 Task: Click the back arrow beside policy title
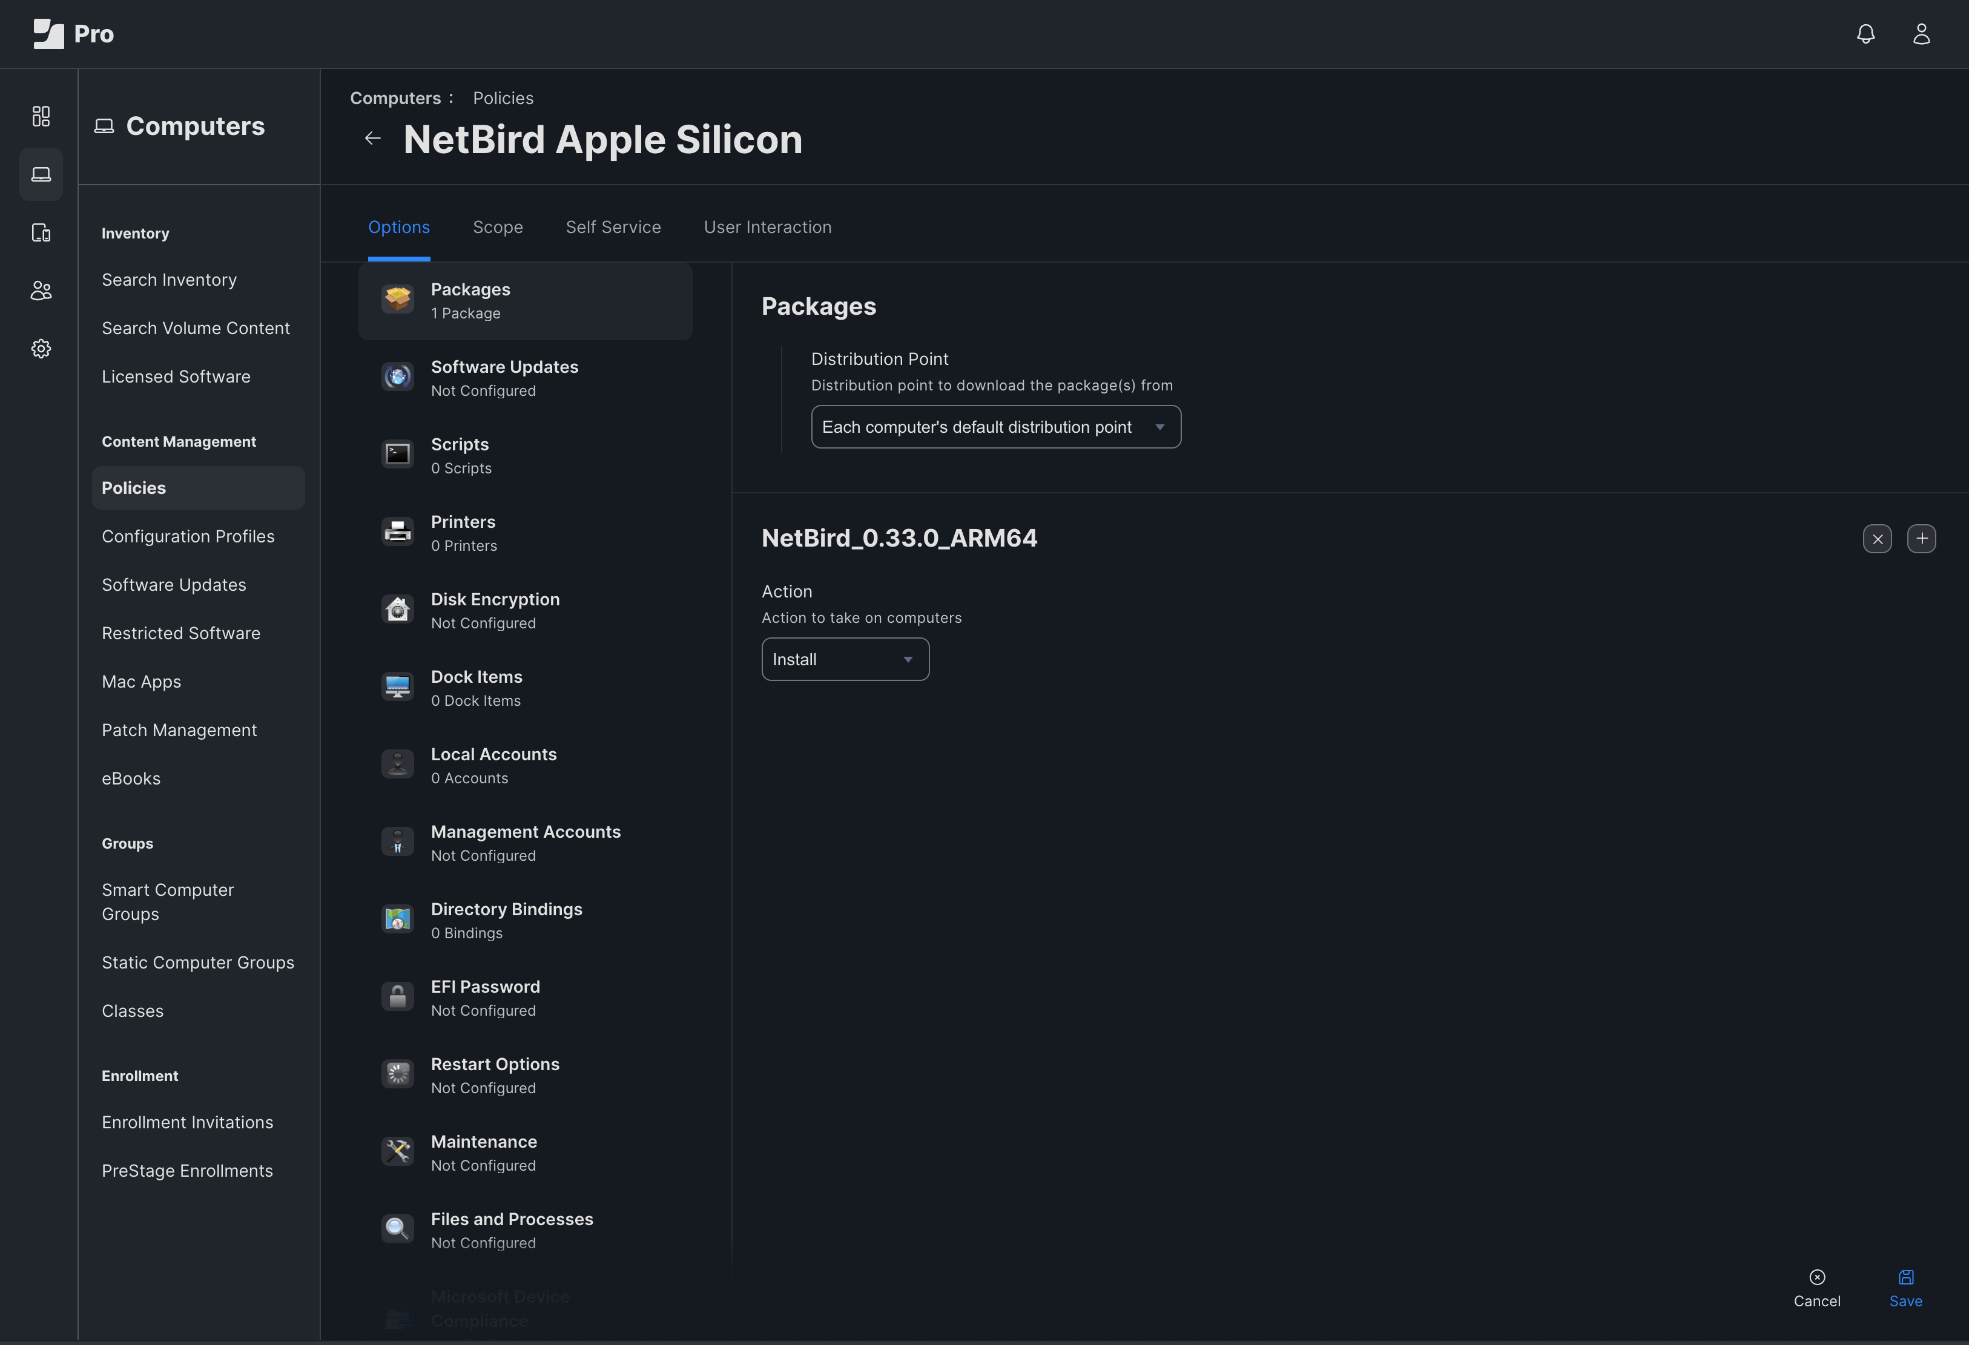pyautogui.click(x=373, y=139)
